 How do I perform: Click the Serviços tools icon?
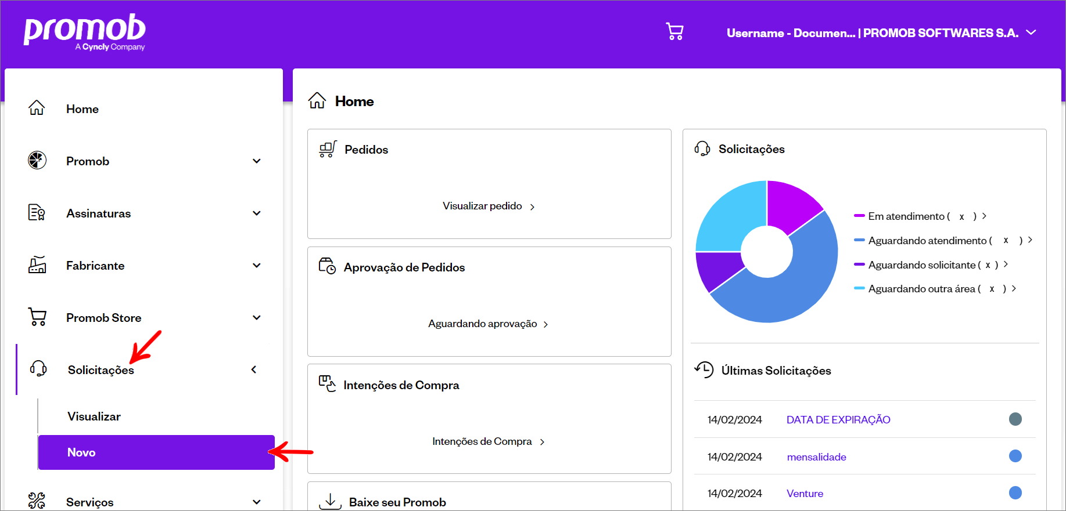pyautogui.click(x=37, y=500)
